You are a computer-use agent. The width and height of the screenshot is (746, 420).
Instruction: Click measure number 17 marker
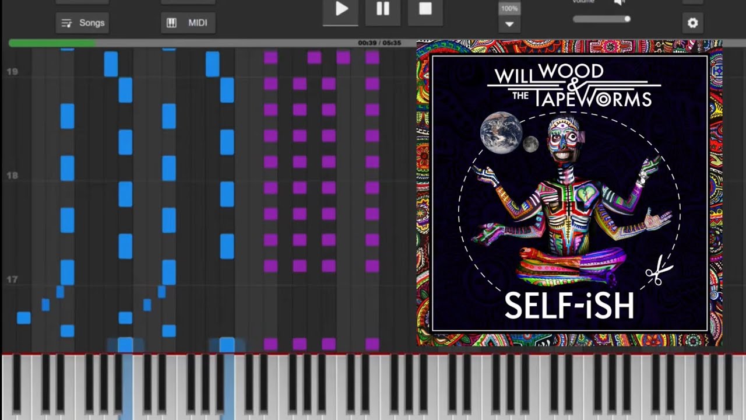point(12,279)
